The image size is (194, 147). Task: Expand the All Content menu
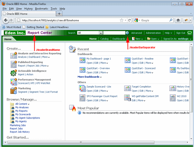click(x=22, y=104)
